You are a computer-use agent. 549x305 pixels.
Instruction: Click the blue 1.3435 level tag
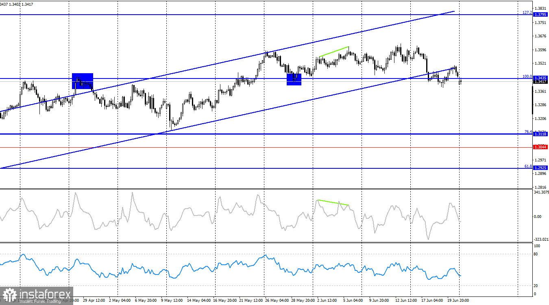pos(540,78)
